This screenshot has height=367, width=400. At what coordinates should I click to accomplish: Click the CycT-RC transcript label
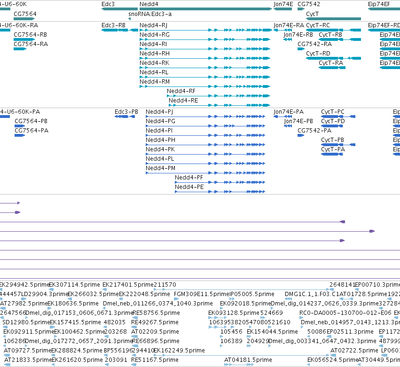tap(318, 25)
